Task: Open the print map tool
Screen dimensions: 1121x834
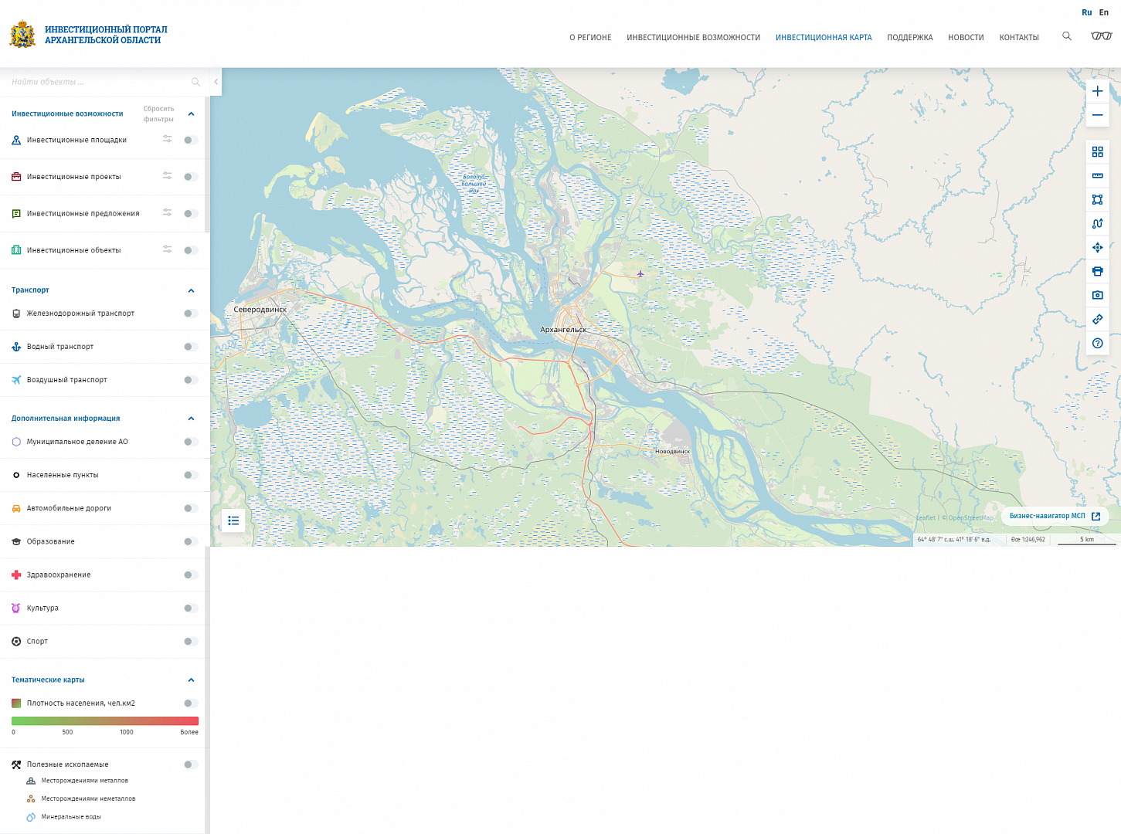Action: click(1097, 271)
